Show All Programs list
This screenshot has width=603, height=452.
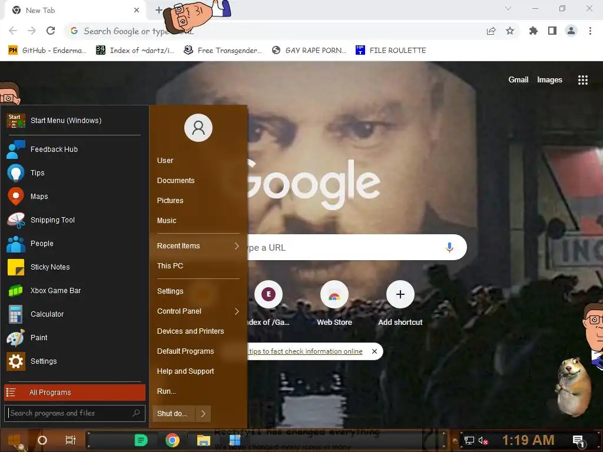[75, 393]
